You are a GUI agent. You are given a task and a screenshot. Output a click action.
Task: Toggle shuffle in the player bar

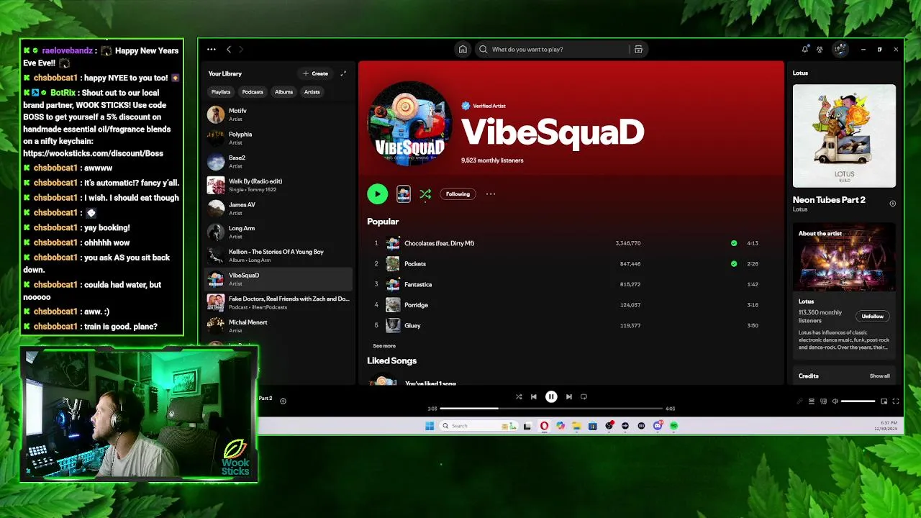point(519,396)
